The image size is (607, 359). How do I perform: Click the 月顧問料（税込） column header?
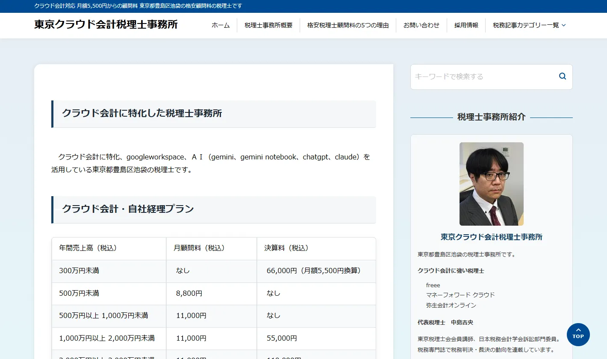(x=212, y=248)
